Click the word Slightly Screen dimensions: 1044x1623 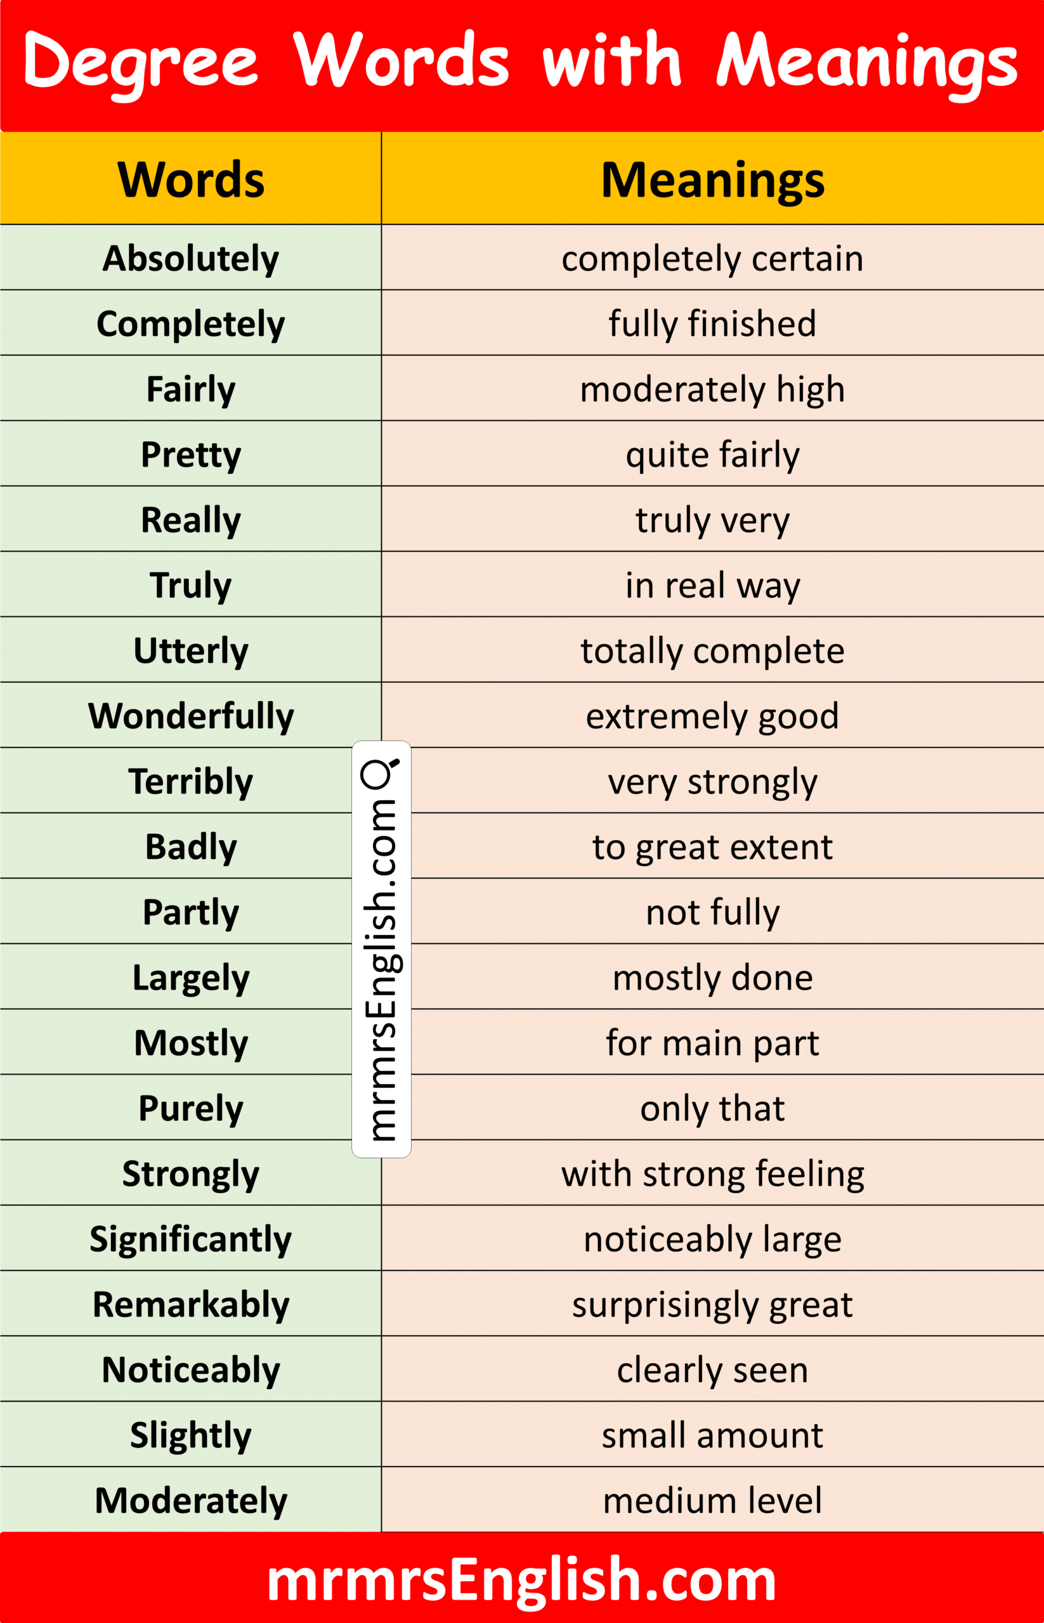point(190,1435)
